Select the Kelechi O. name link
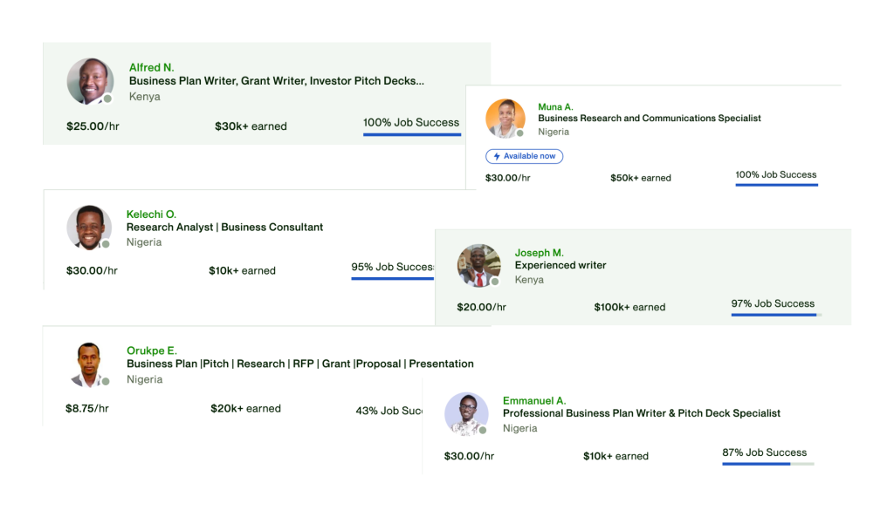Viewport: 894px width, 517px height. [x=151, y=214]
